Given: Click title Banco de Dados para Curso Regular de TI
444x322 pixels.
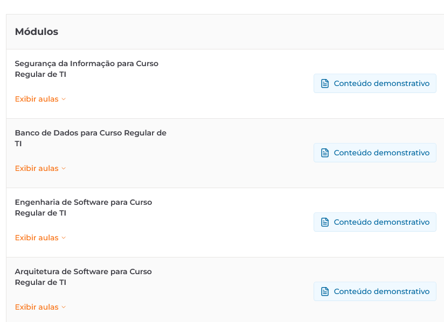Looking at the screenshot, I should point(91,138).
